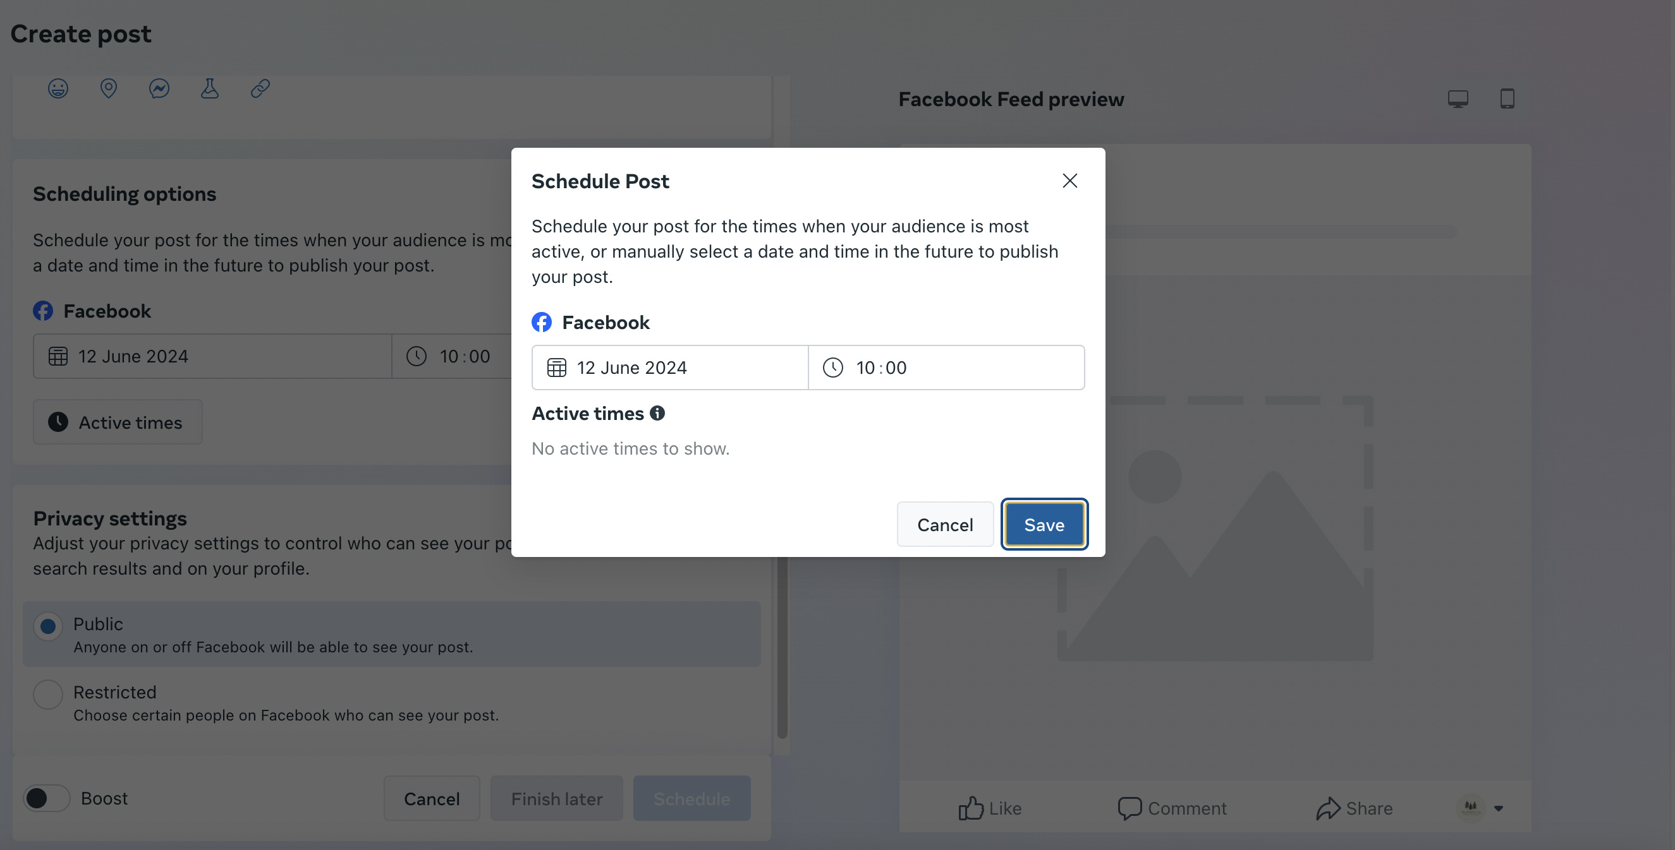
Task: Click Cancel in the Schedule Post dialog
Action: (x=945, y=524)
